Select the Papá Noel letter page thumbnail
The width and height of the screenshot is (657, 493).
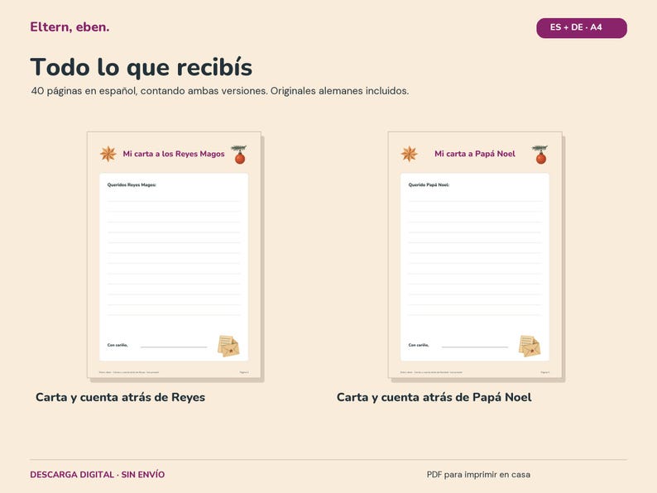(x=475, y=255)
